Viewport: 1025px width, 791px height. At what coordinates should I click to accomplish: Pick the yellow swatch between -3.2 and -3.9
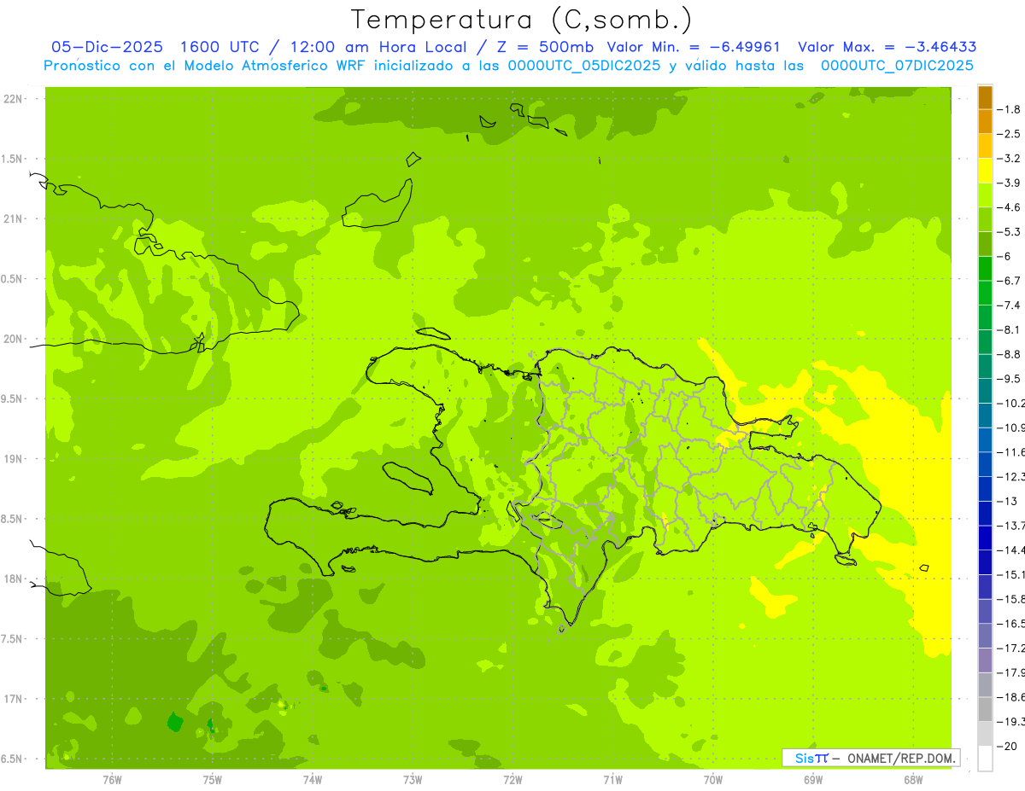985,171
